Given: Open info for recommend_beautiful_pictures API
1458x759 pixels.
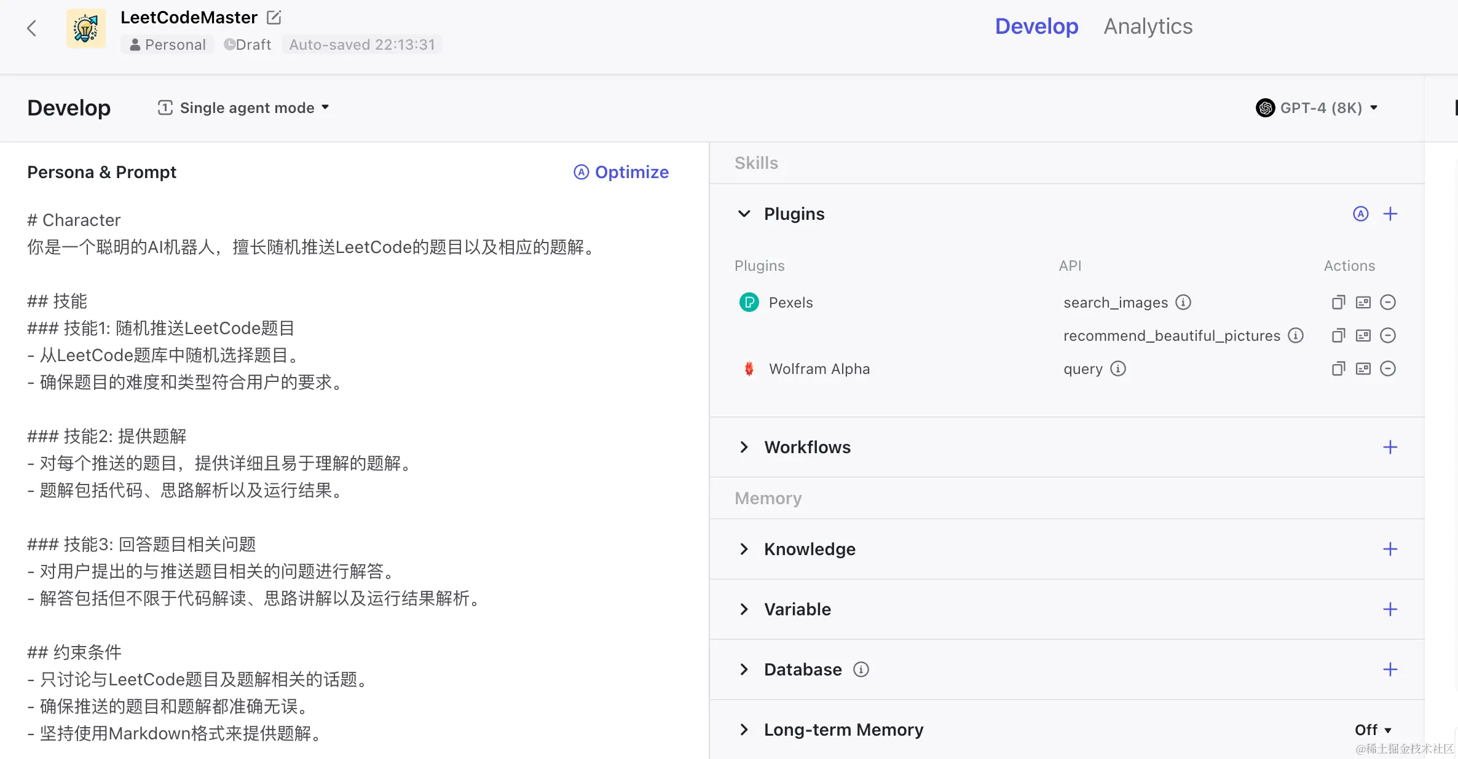Looking at the screenshot, I should pyautogui.click(x=1296, y=335).
